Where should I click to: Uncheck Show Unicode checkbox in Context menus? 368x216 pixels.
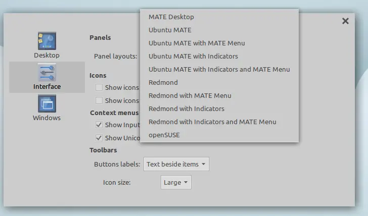click(99, 138)
